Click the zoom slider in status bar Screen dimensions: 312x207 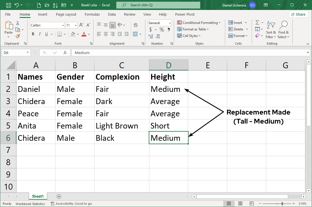point(282,204)
